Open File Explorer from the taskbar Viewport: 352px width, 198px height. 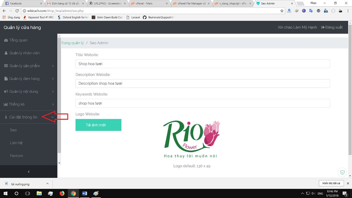[39, 193]
